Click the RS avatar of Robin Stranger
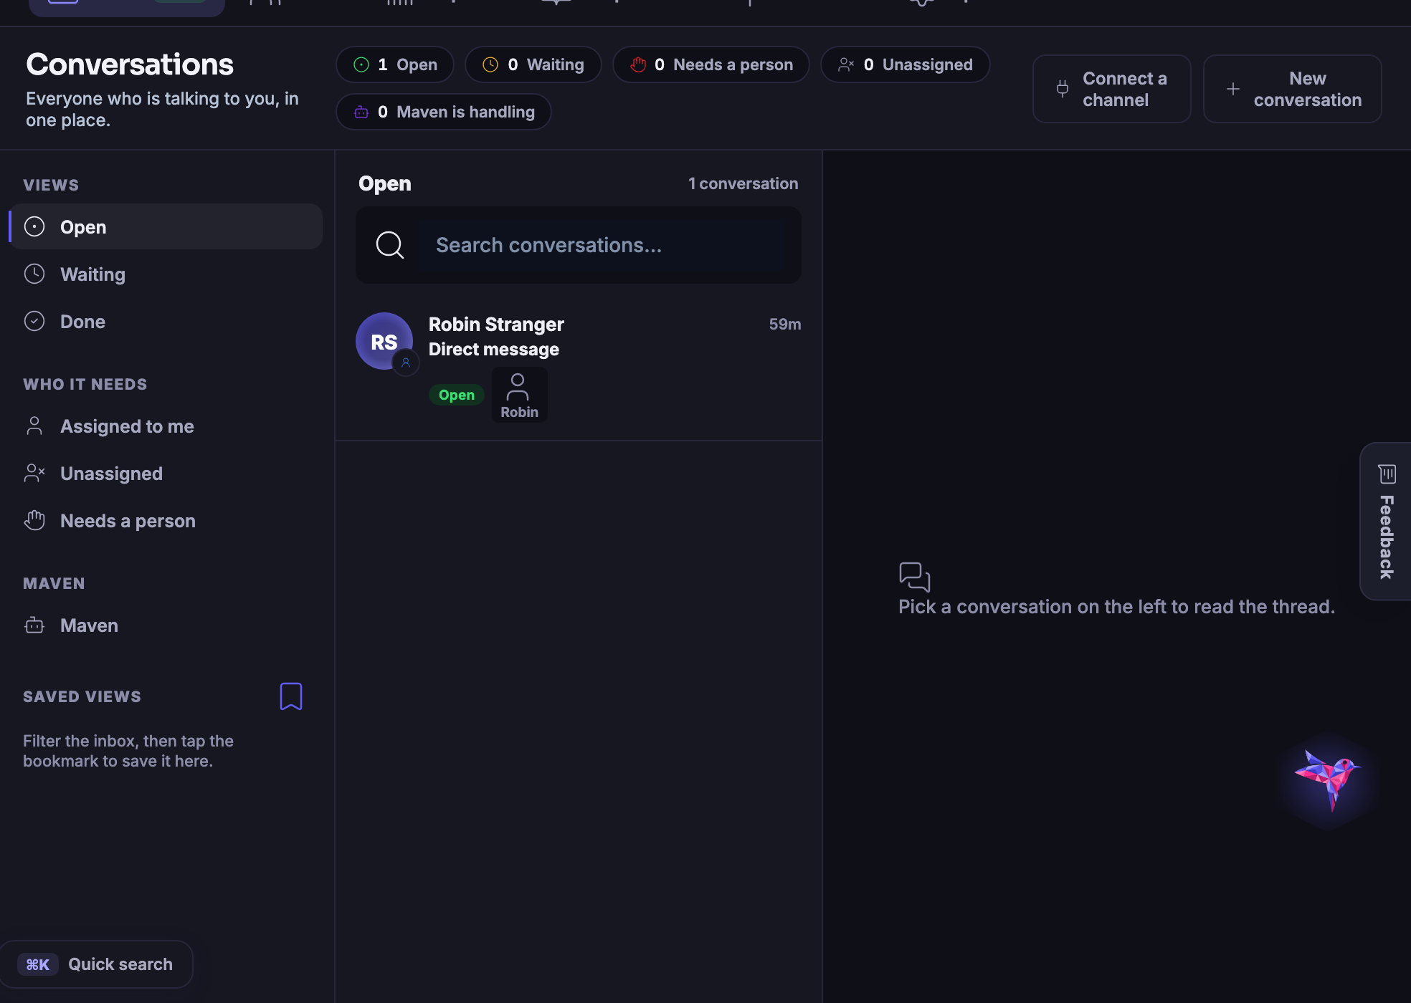Screen dimensions: 1411x1003 (384, 341)
